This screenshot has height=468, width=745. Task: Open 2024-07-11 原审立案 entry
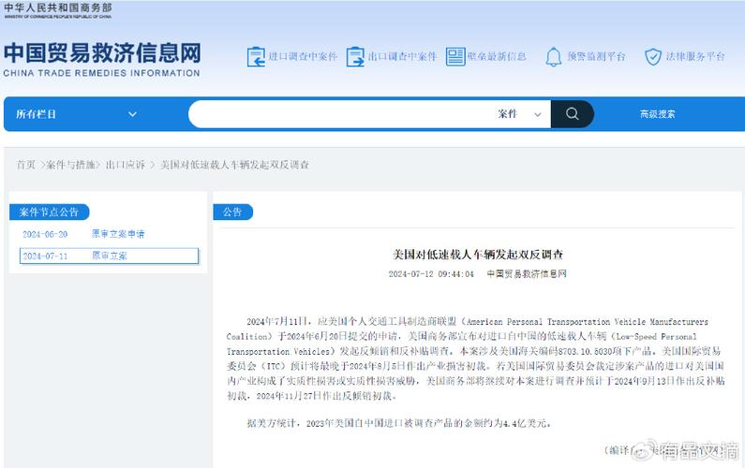(x=109, y=256)
